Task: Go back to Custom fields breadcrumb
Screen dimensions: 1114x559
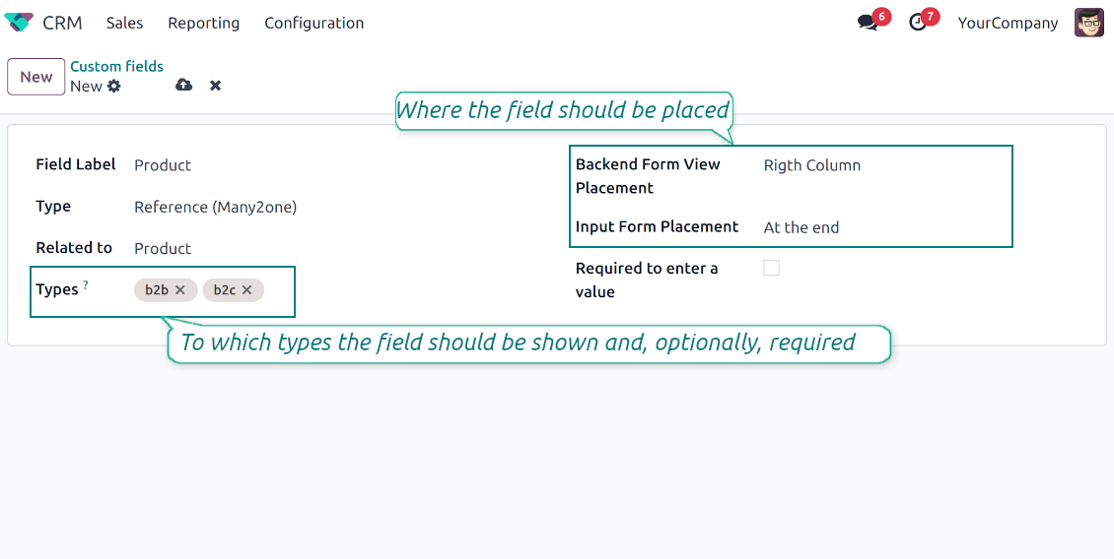Action: (116, 66)
